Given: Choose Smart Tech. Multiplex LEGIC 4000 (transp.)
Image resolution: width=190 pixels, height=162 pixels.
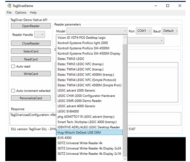Looking at the screenshot, I should point(90,122).
